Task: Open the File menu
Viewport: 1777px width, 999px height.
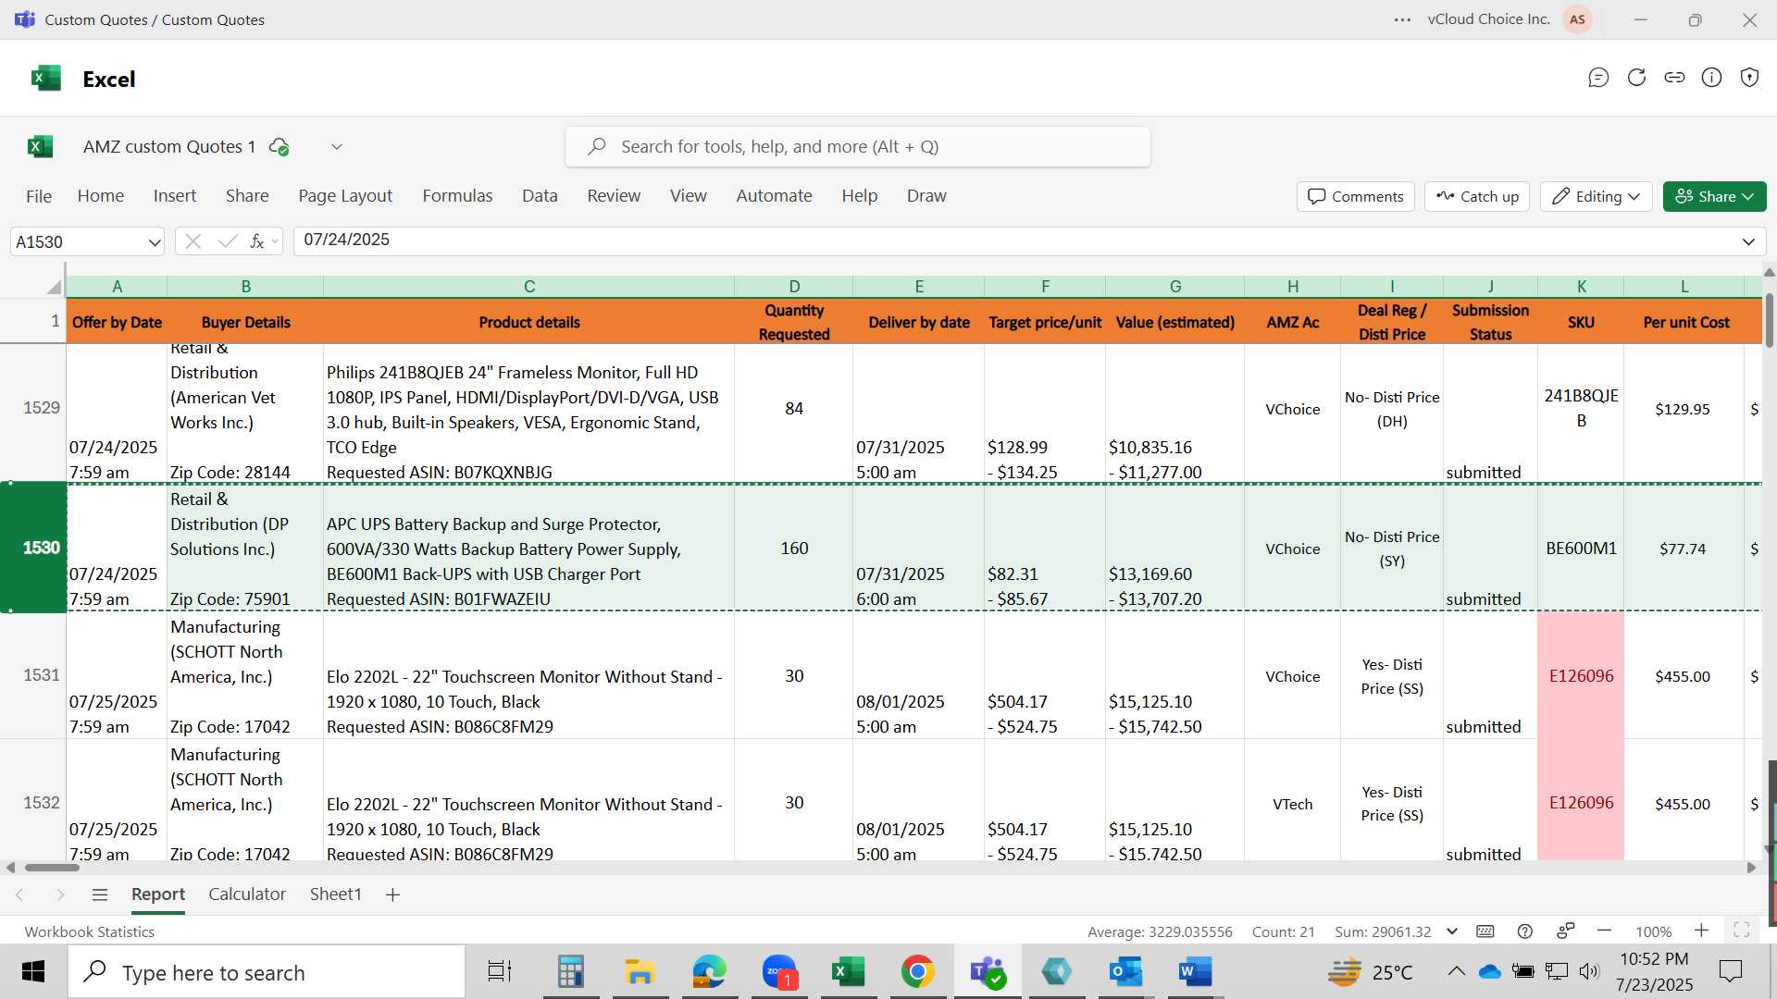Action: (39, 196)
